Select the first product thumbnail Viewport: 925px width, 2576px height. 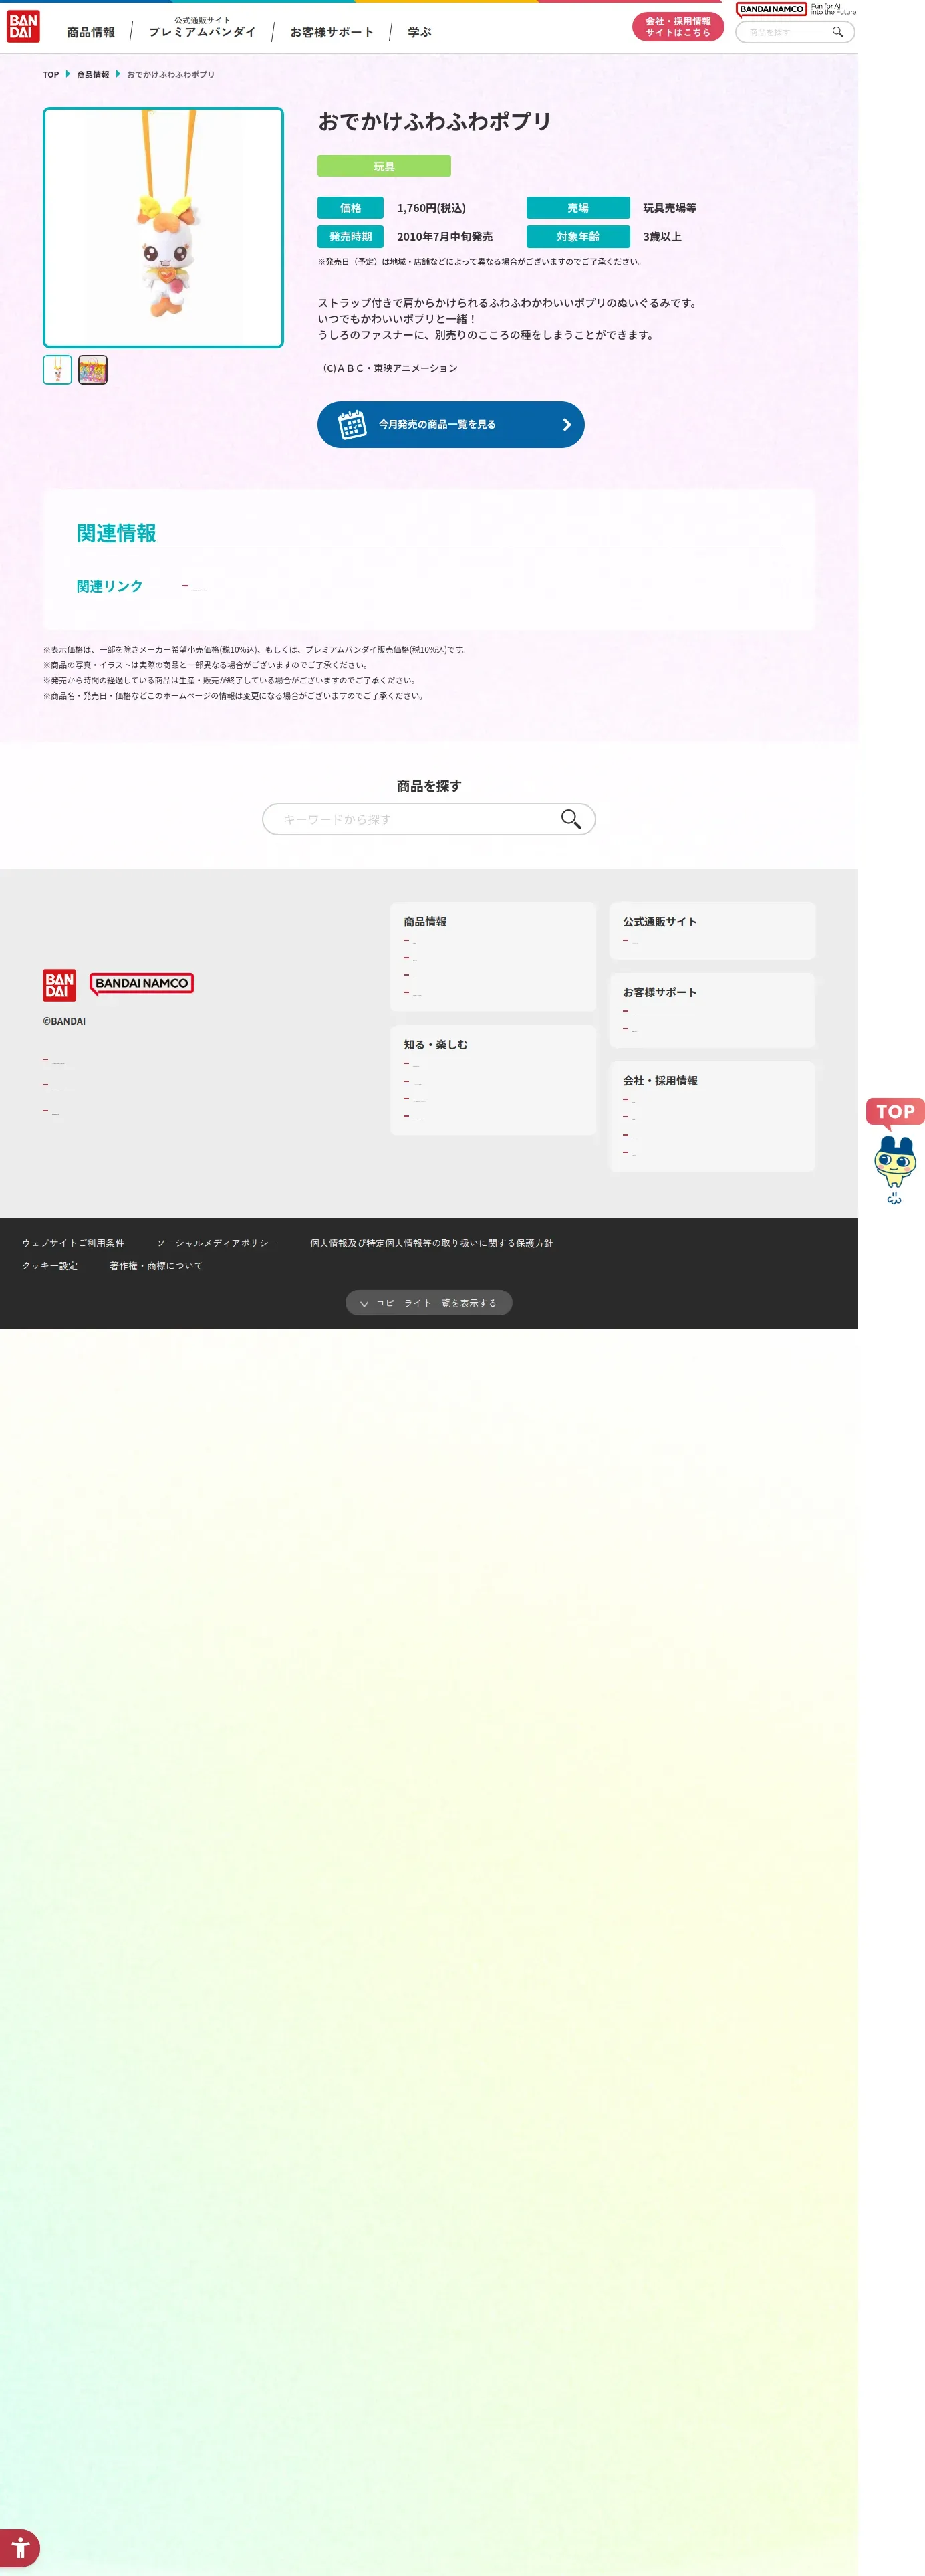click(57, 370)
